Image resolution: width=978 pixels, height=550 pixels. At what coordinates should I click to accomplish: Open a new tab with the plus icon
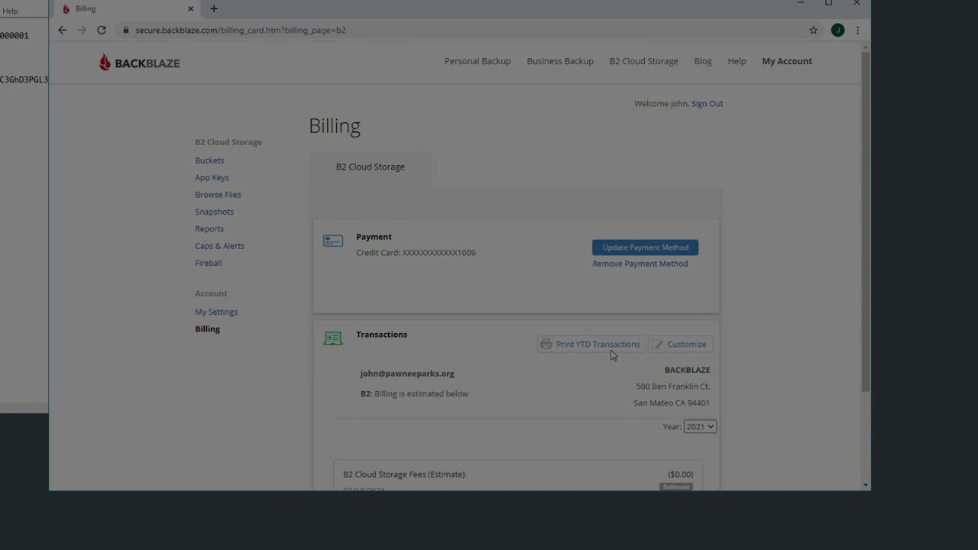214,8
